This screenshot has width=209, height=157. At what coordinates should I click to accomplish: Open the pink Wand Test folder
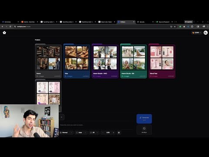tap(162, 61)
